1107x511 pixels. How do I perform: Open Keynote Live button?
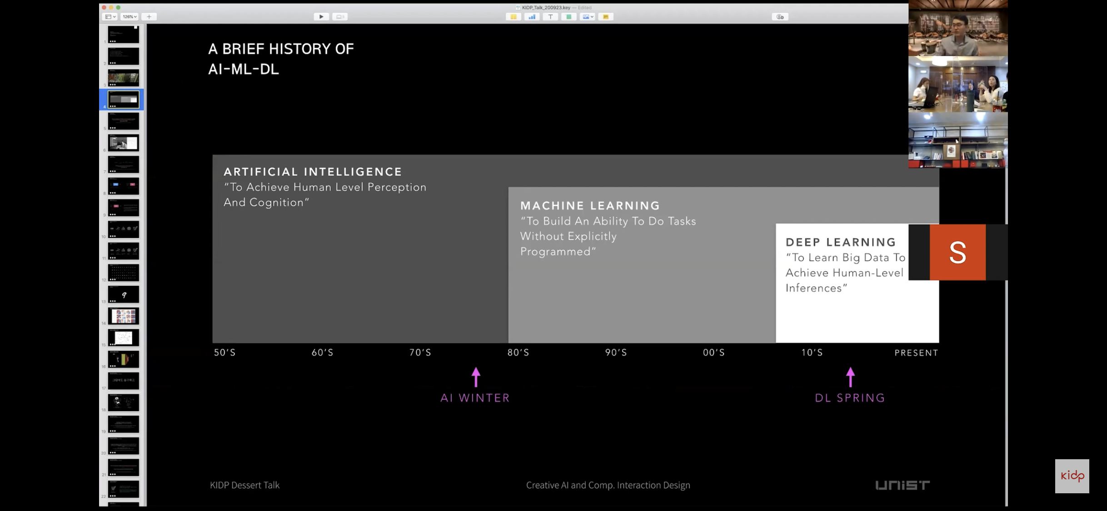[x=339, y=17]
